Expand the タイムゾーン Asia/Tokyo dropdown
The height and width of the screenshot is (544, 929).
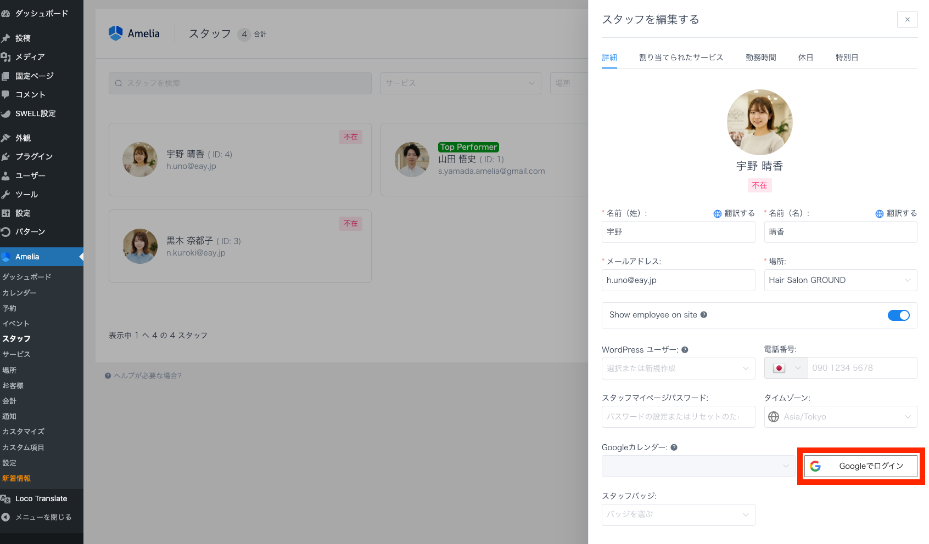point(840,417)
